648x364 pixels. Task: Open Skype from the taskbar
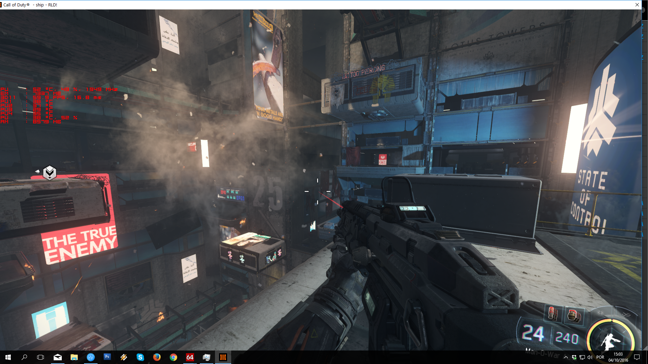tap(140, 357)
